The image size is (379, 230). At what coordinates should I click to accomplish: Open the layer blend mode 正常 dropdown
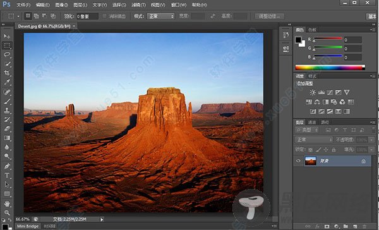(314, 140)
